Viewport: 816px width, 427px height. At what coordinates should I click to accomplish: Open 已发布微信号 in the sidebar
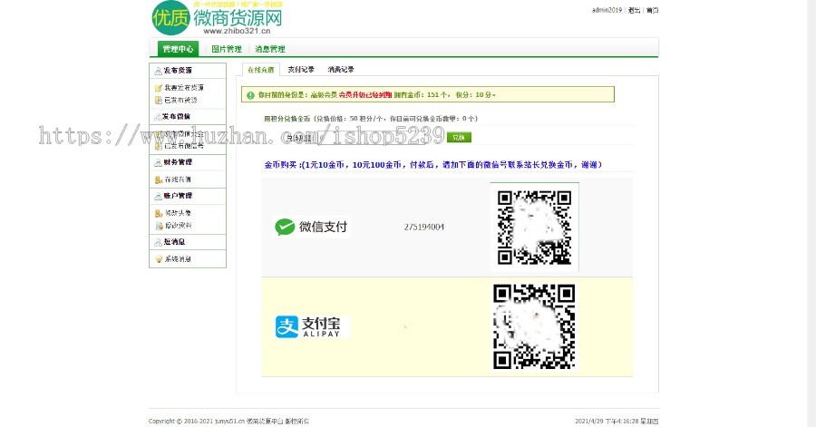click(x=184, y=146)
